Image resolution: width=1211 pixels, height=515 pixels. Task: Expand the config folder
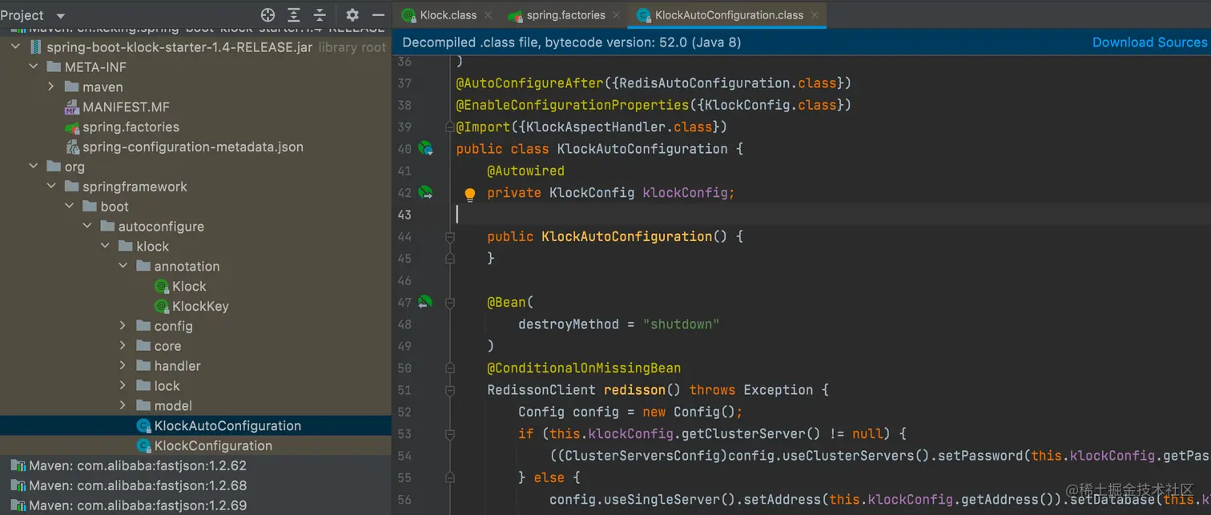[x=123, y=326]
